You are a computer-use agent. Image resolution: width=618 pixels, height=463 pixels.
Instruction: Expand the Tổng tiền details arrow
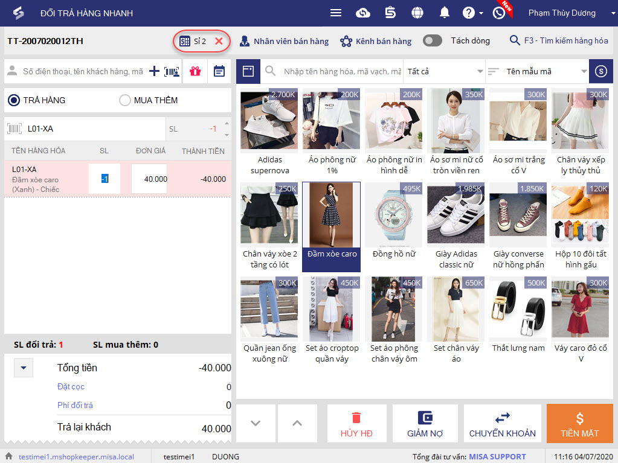(24, 368)
